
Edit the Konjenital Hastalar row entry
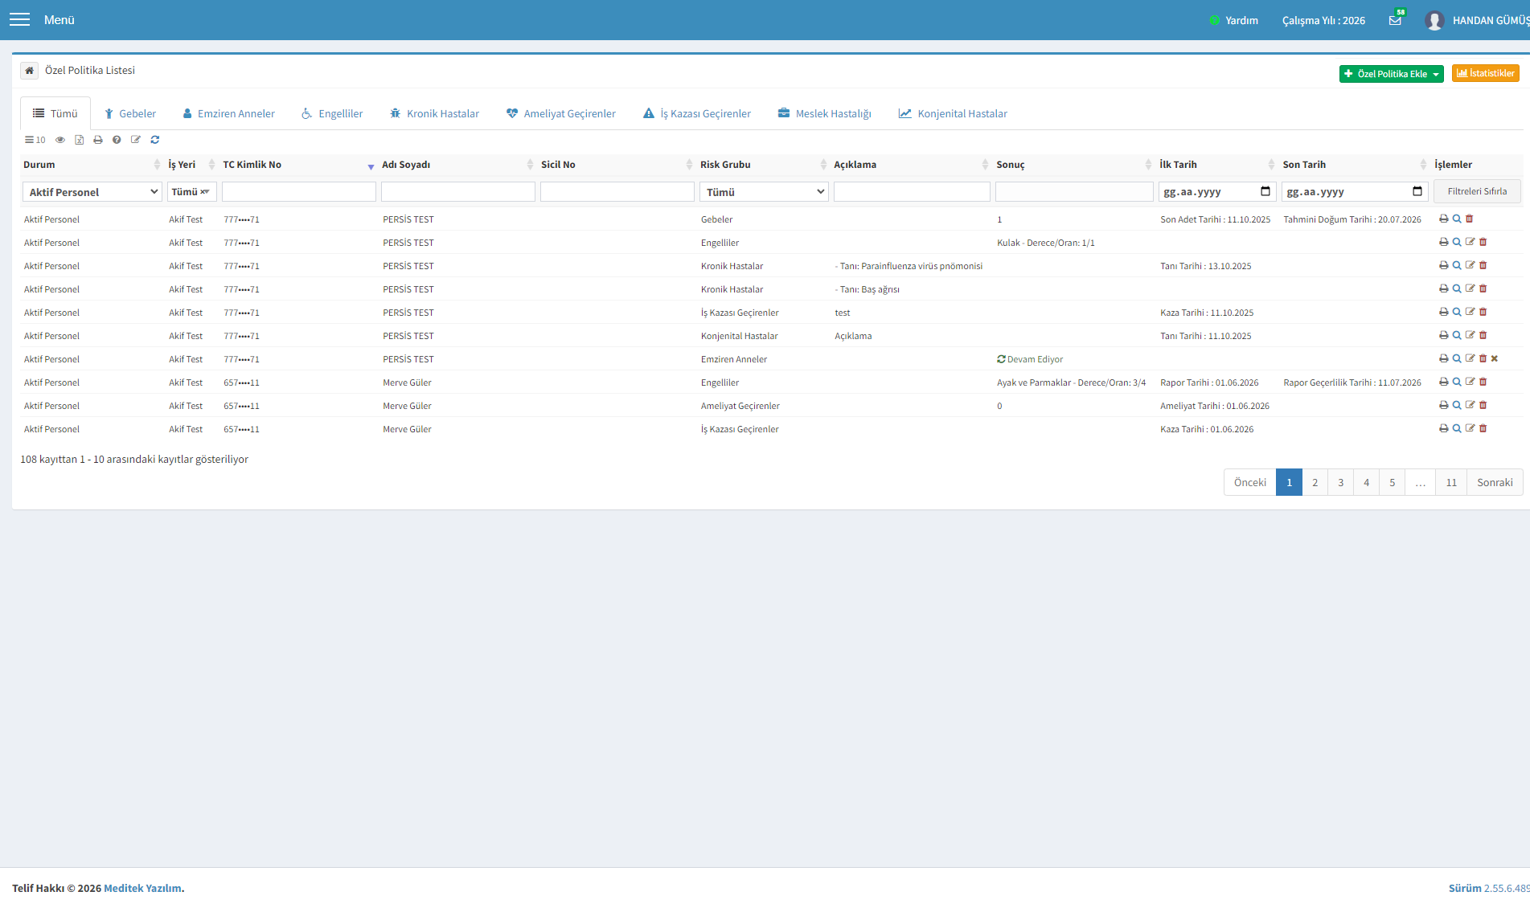[1470, 335]
